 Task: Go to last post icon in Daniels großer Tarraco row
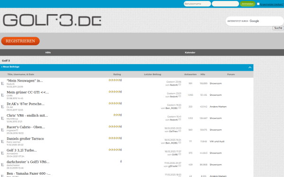click(x=180, y=143)
